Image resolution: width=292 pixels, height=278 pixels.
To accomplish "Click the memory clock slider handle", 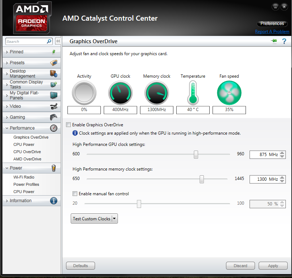I will tap(202, 179).
